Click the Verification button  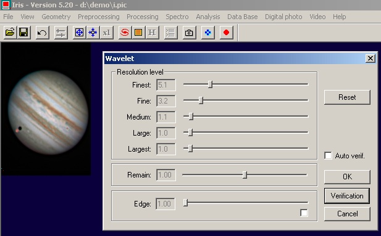pos(347,196)
